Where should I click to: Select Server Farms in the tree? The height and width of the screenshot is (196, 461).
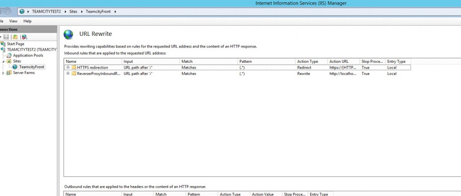coord(24,73)
